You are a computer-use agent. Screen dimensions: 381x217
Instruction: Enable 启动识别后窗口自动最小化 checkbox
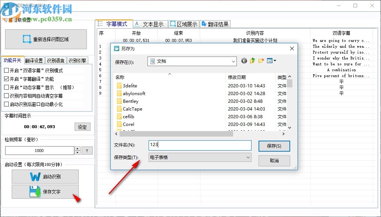pyautogui.click(x=6, y=104)
